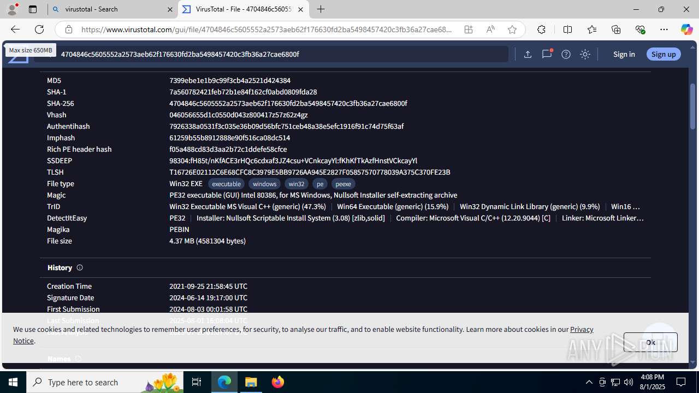Click the taskbar search box
Image resolution: width=699 pixels, height=393 pixels.
tap(105, 382)
